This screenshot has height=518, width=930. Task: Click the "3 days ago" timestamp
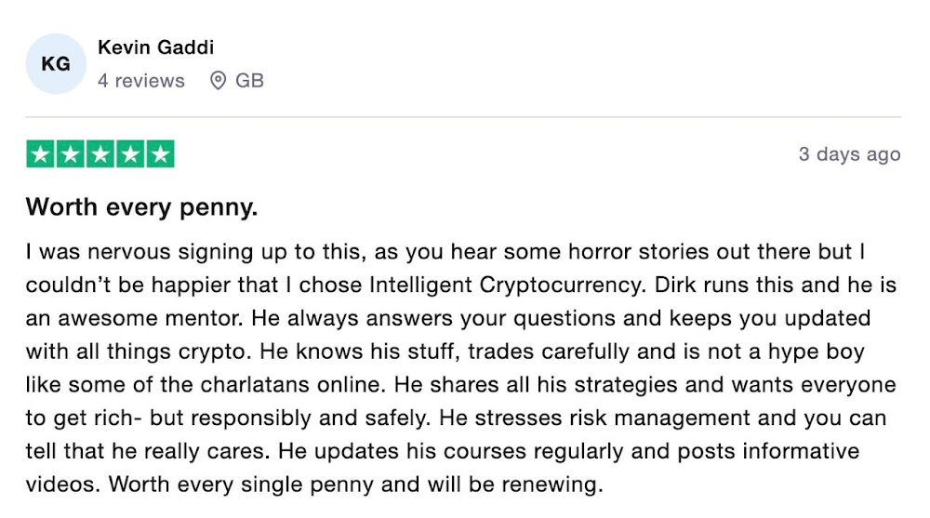click(849, 154)
